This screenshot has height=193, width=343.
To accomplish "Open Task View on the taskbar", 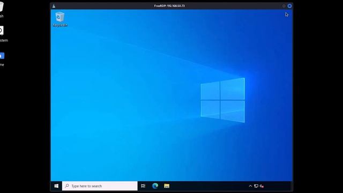I will (143, 186).
